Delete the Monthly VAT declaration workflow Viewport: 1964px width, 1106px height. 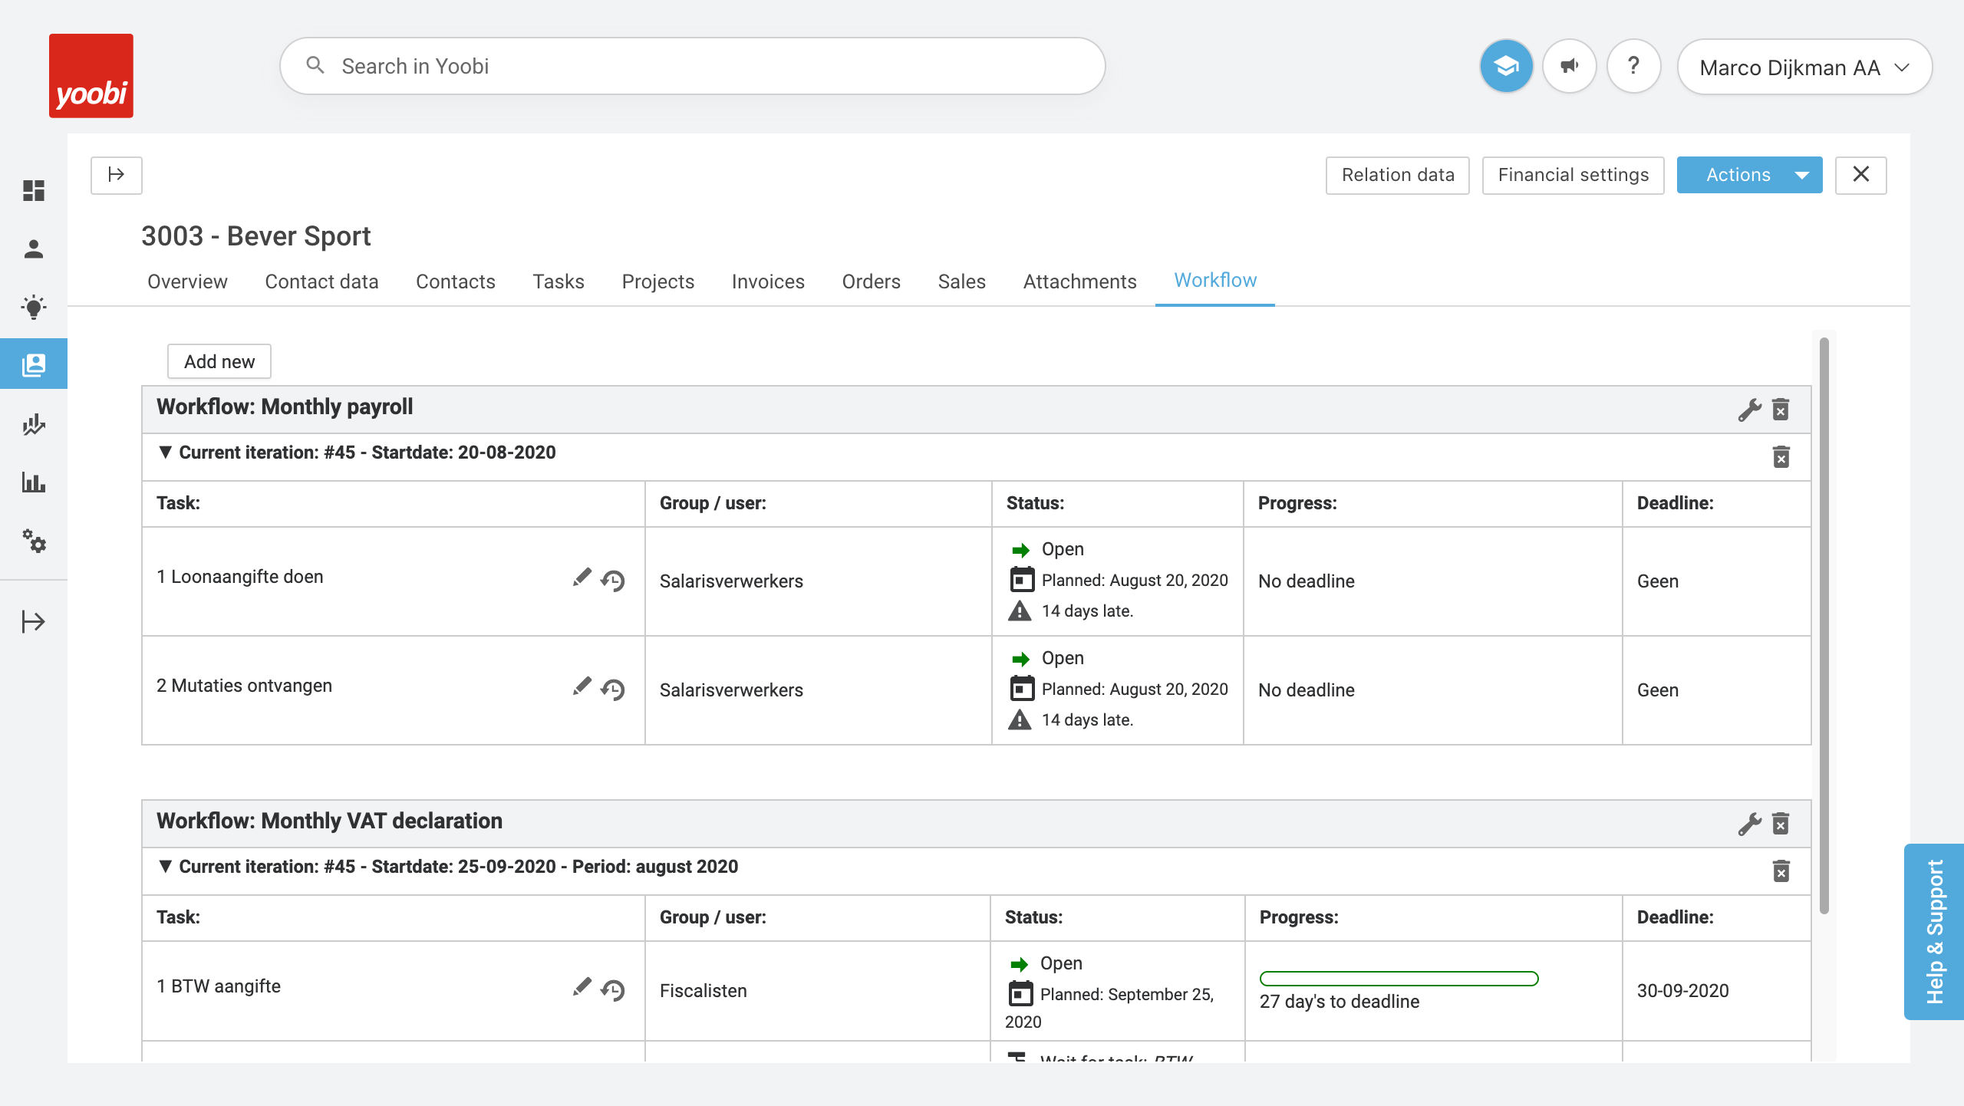[1781, 824]
